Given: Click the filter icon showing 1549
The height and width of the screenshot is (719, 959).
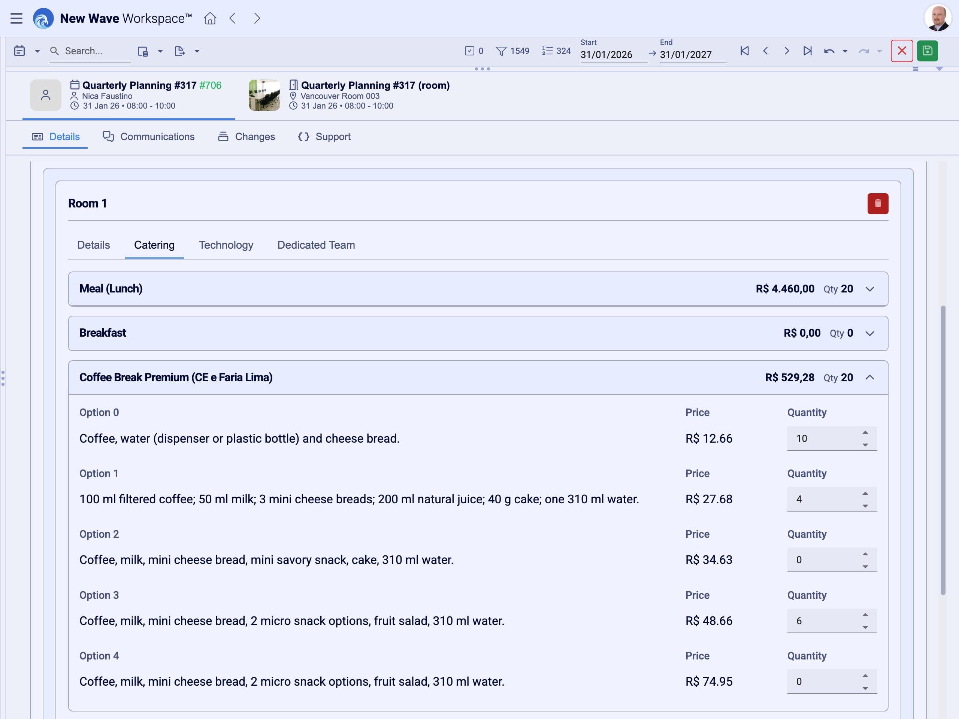Looking at the screenshot, I should [x=501, y=51].
